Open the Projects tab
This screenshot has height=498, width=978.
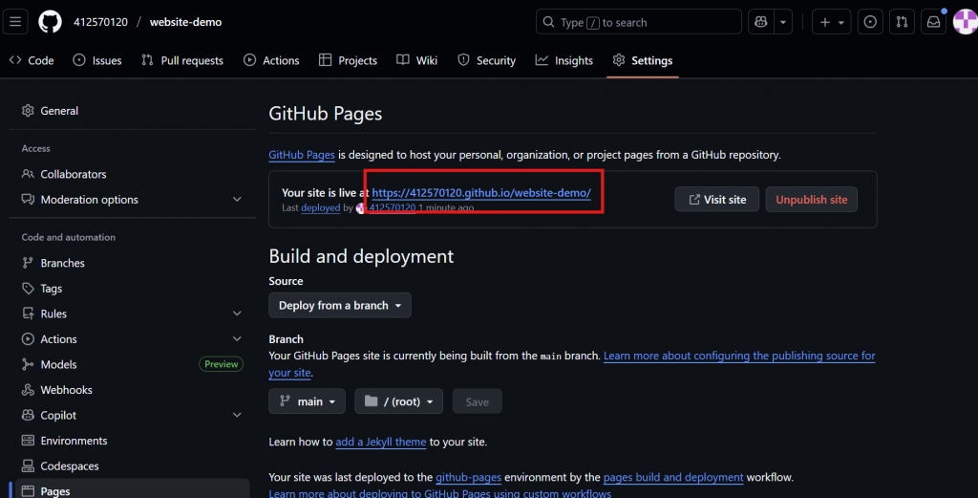[x=348, y=60]
